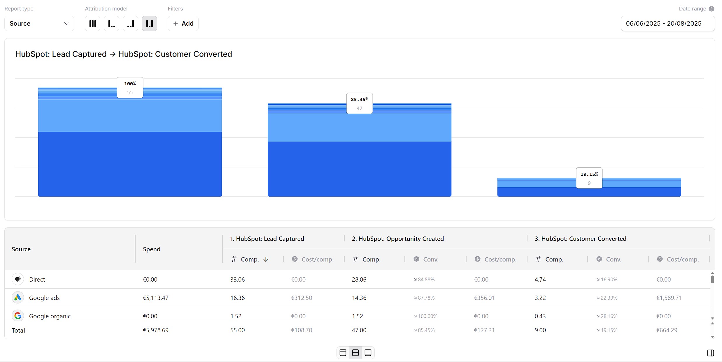The width and height of the screenshot is (722, 362).
Task: Switch to split chart-and-table layout
Action: (x=355, y=353)
